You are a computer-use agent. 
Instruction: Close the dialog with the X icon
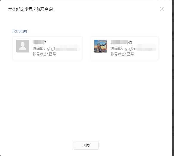162,10
